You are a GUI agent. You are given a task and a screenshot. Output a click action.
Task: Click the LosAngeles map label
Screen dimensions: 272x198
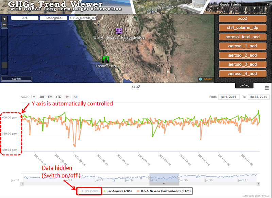tap(106, 66)
